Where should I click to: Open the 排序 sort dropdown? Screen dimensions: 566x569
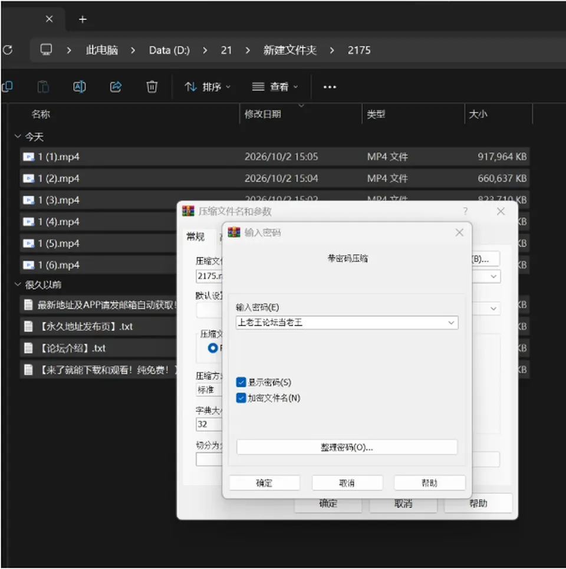click(208, 87)
